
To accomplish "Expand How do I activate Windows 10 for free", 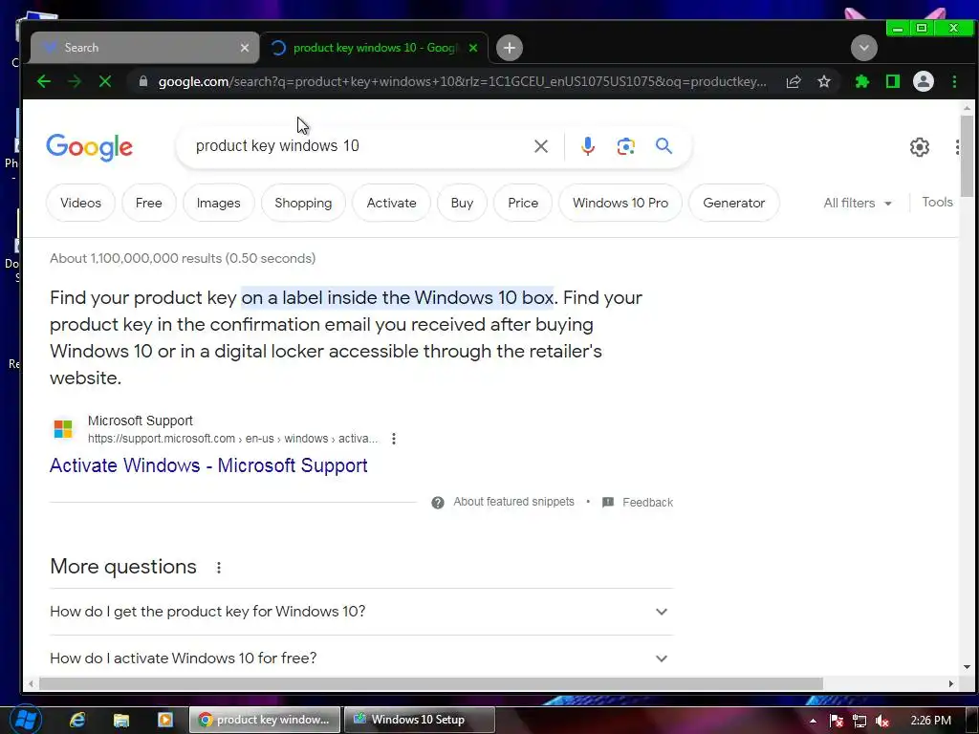I will coord(360,658).
